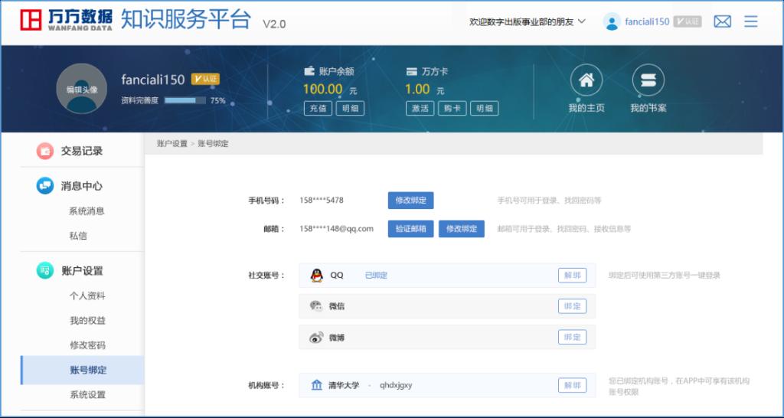Click the 消息中心 chat icon
The width and height of the screenshot is (784, 418).
pyautogui.click(x=45, y=186)
